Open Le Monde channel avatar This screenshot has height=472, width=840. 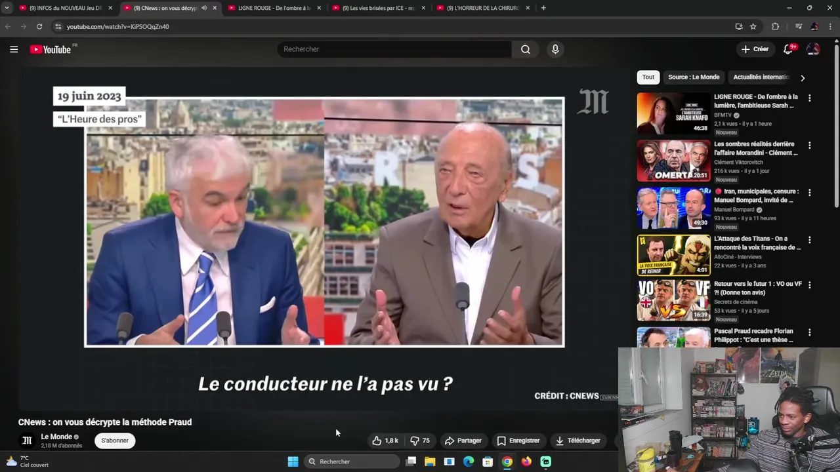pyautogui.click(x=27, y=441)
